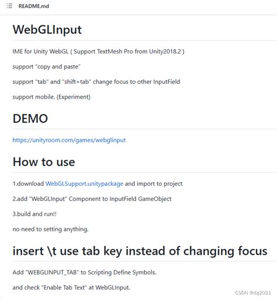The width and height of the screenshot is (277, 299).
Task: Click step 2 add WebGLInput Component text
Action: 92,199
